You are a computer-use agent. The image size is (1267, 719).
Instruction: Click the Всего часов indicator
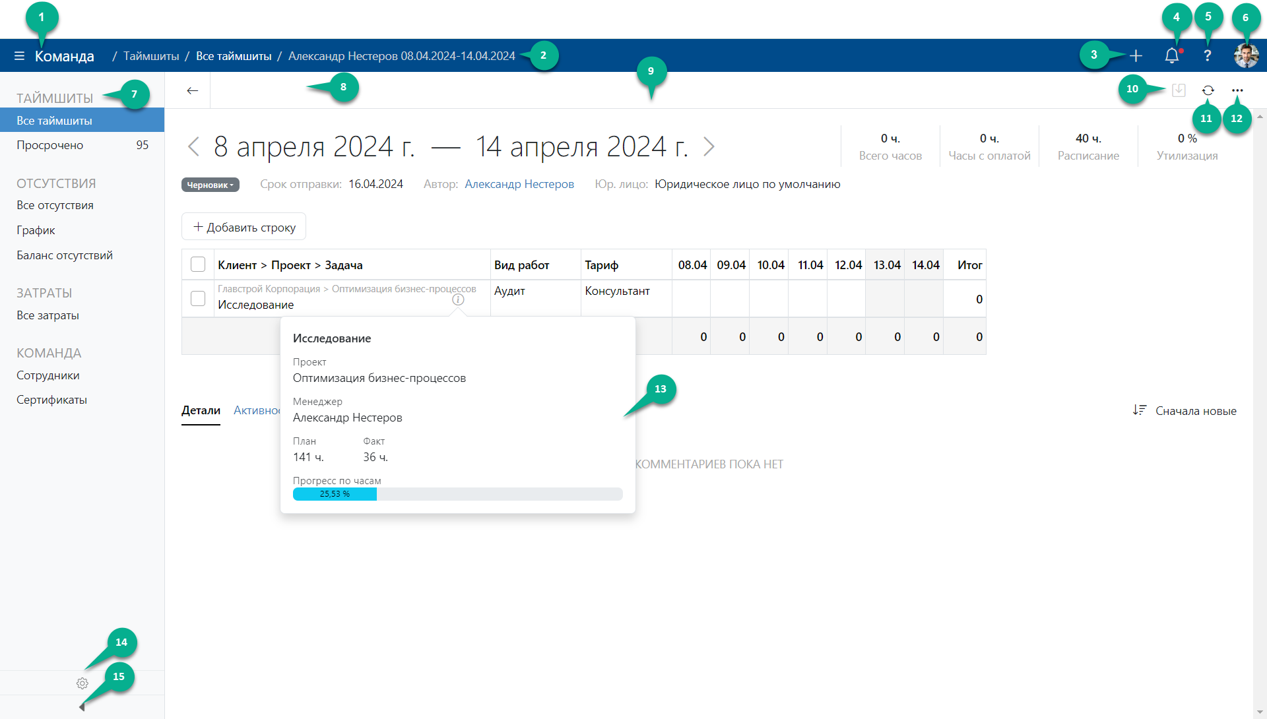click(890, 146)
